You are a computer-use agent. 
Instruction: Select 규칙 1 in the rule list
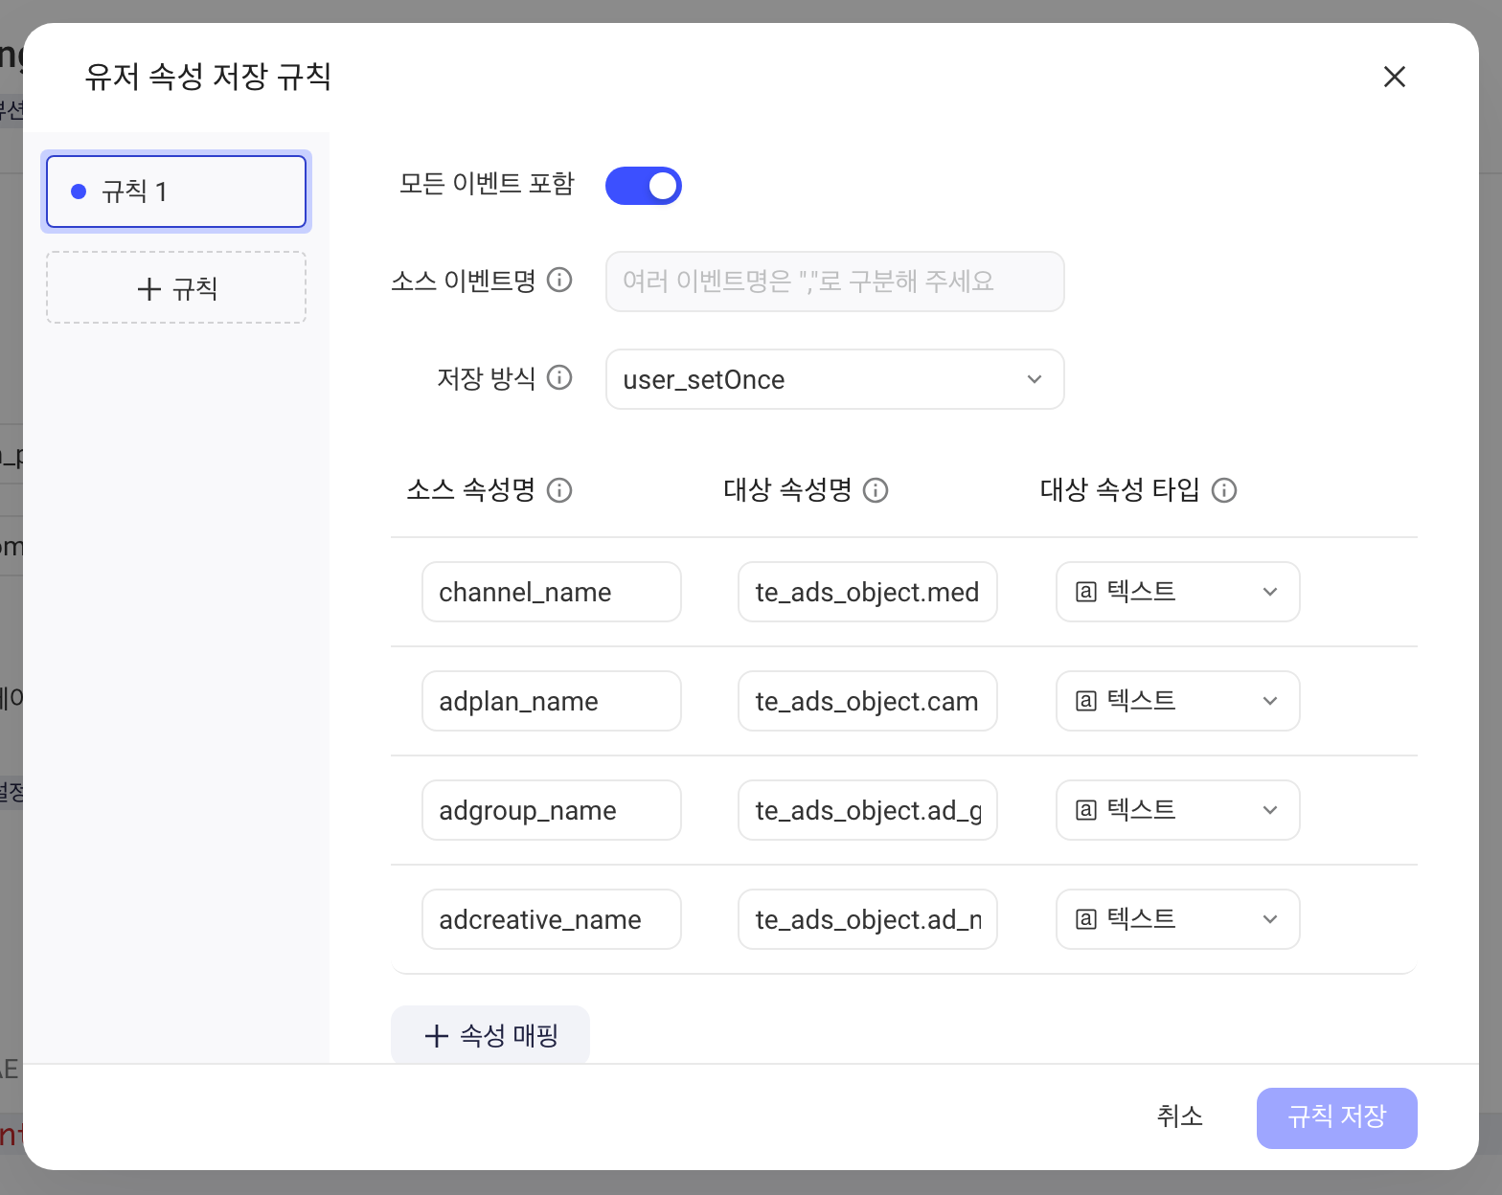176,192
